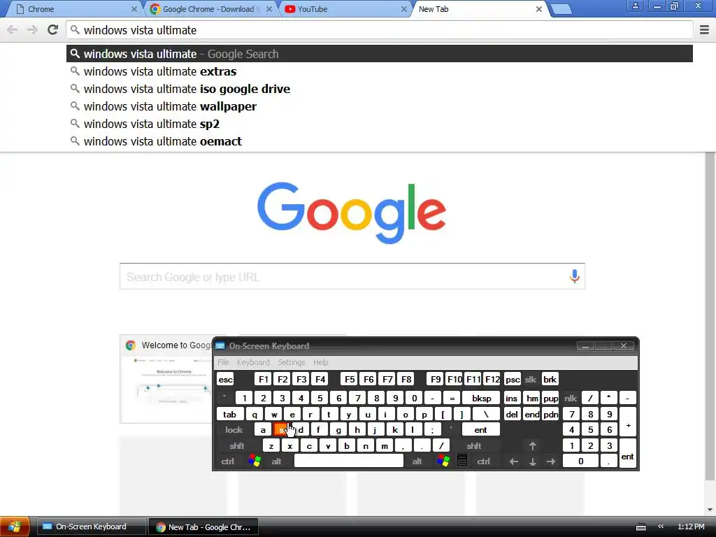Click the F5 key on On-Screen Keyboard
This screenshot has height=537, width=716.
tap(350, 380)
